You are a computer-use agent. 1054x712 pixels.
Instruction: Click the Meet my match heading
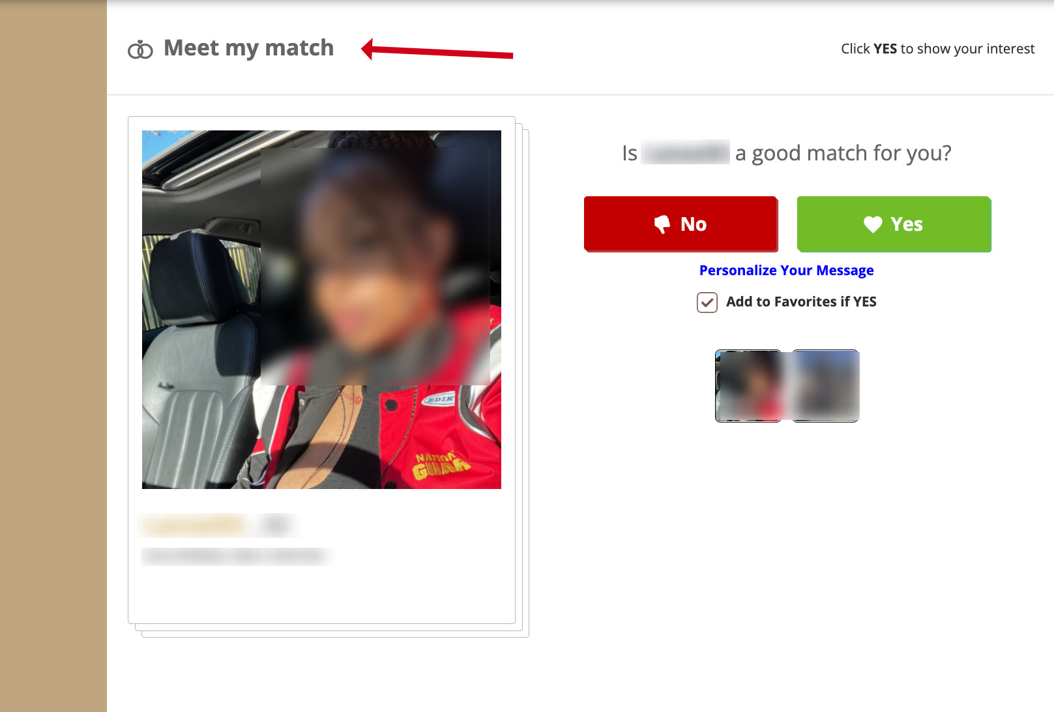[248, 48]
